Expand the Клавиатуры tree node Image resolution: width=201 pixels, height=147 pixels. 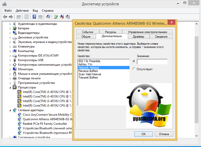tap(10, 47)
